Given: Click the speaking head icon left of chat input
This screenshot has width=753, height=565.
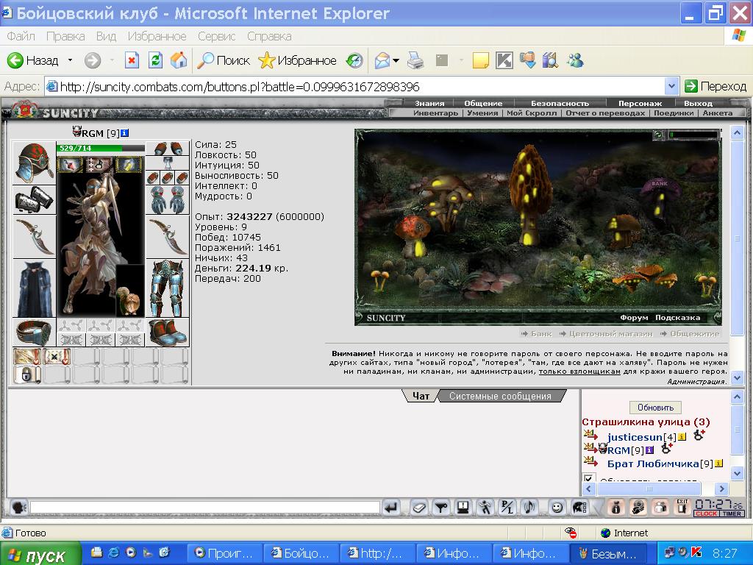Looking at the screenshot, I should [x=18, y=508].
